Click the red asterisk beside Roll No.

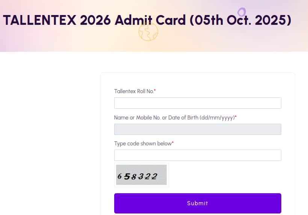155,91
